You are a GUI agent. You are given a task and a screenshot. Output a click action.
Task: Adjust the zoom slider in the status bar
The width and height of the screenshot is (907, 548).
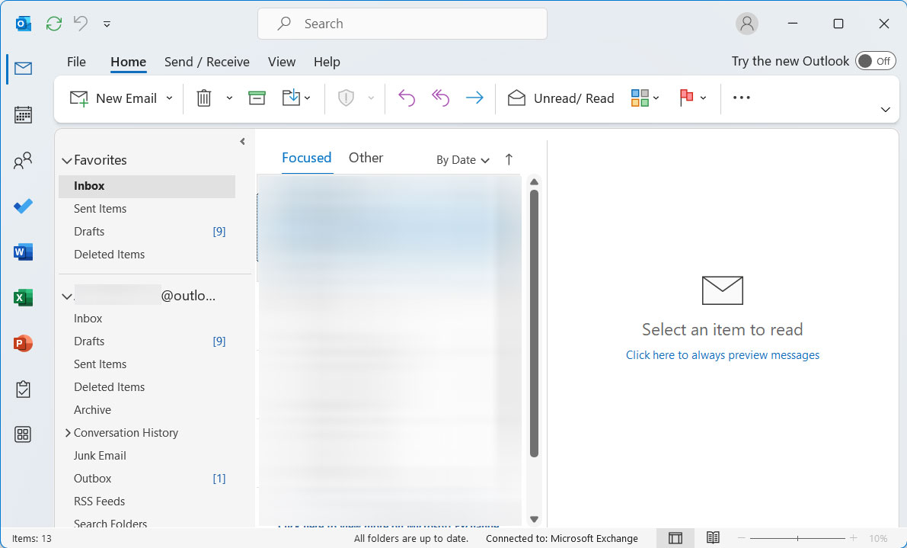point(797,538)
